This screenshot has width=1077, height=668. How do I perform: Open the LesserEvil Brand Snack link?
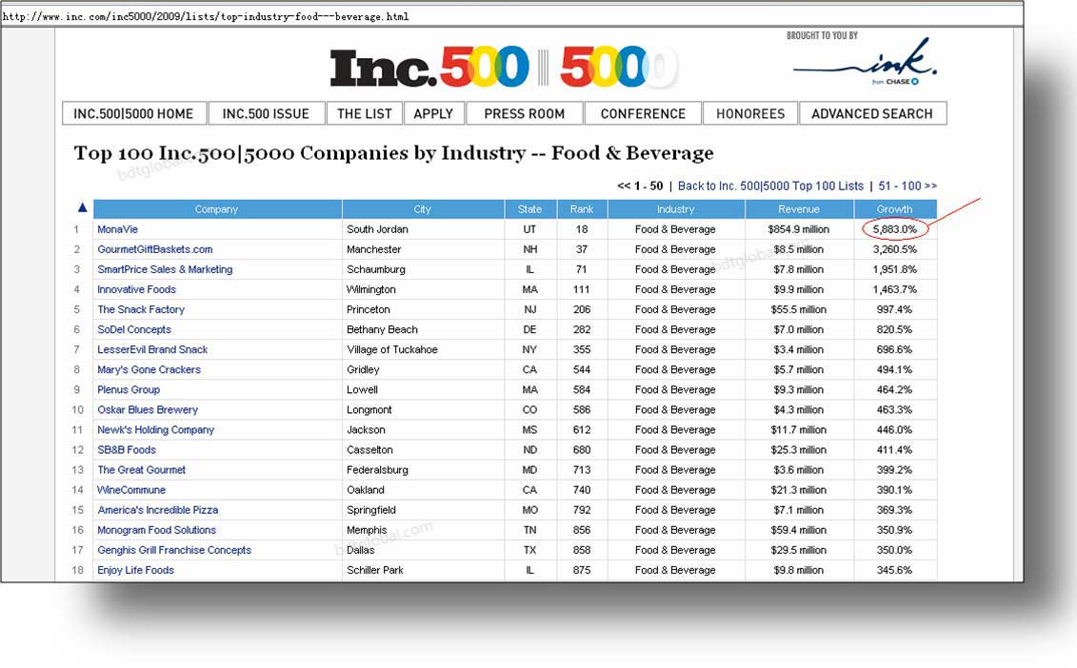pos(152,349)
